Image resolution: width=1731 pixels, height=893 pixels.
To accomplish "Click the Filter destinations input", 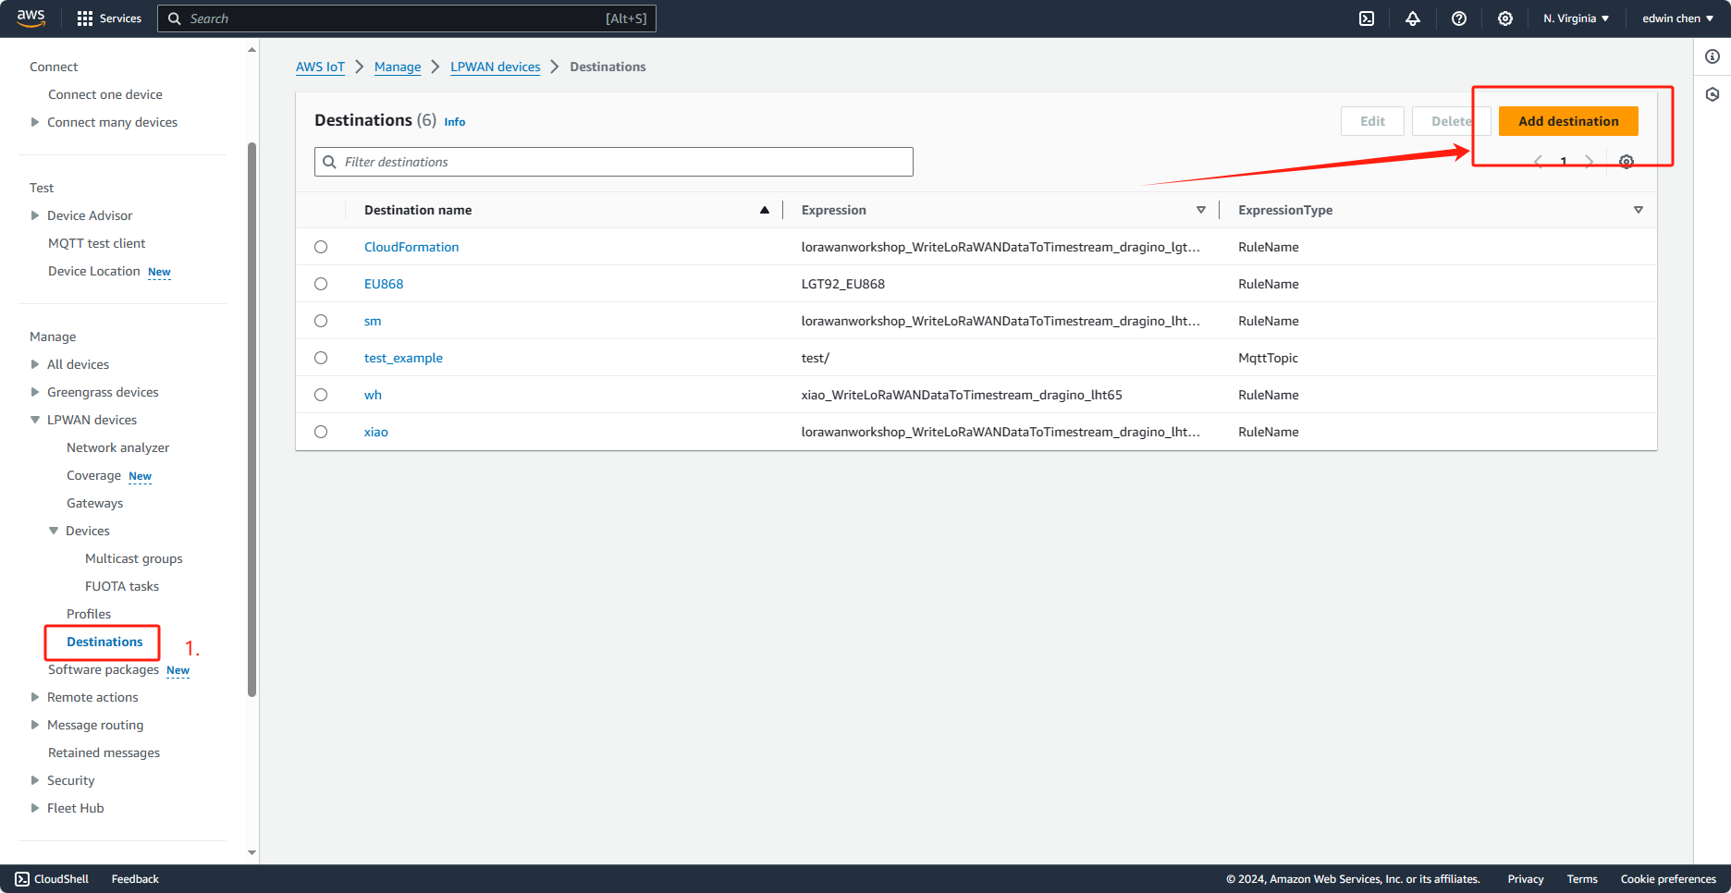I will (614, 162).
